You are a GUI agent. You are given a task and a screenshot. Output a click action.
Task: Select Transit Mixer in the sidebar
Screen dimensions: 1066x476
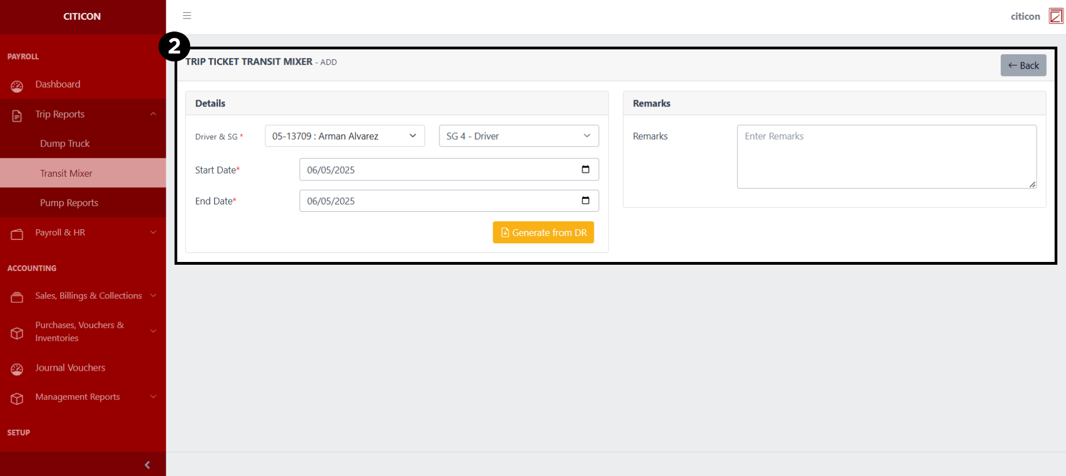point(66,174)
